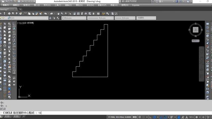Open the color control ByLayer dropdown
Image resolution: width=212 pixels, height=119 pixels.
tap(74, 18)
